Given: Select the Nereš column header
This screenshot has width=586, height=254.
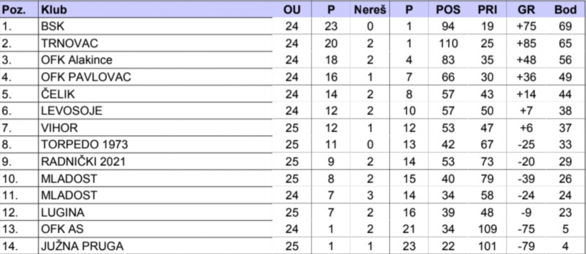Looking at the screenshot, I should pos(370,9).
